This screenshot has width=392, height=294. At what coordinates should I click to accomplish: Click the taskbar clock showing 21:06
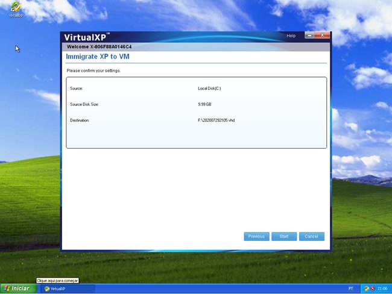click(383, 289)
